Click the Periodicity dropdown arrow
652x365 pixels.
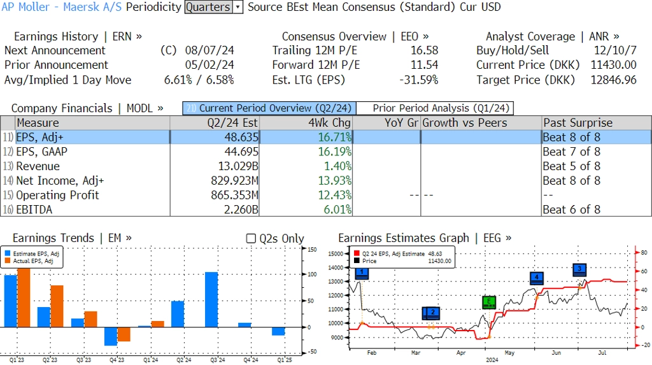(238, 7)
